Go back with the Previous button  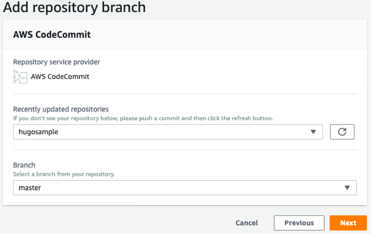[299, 223]
